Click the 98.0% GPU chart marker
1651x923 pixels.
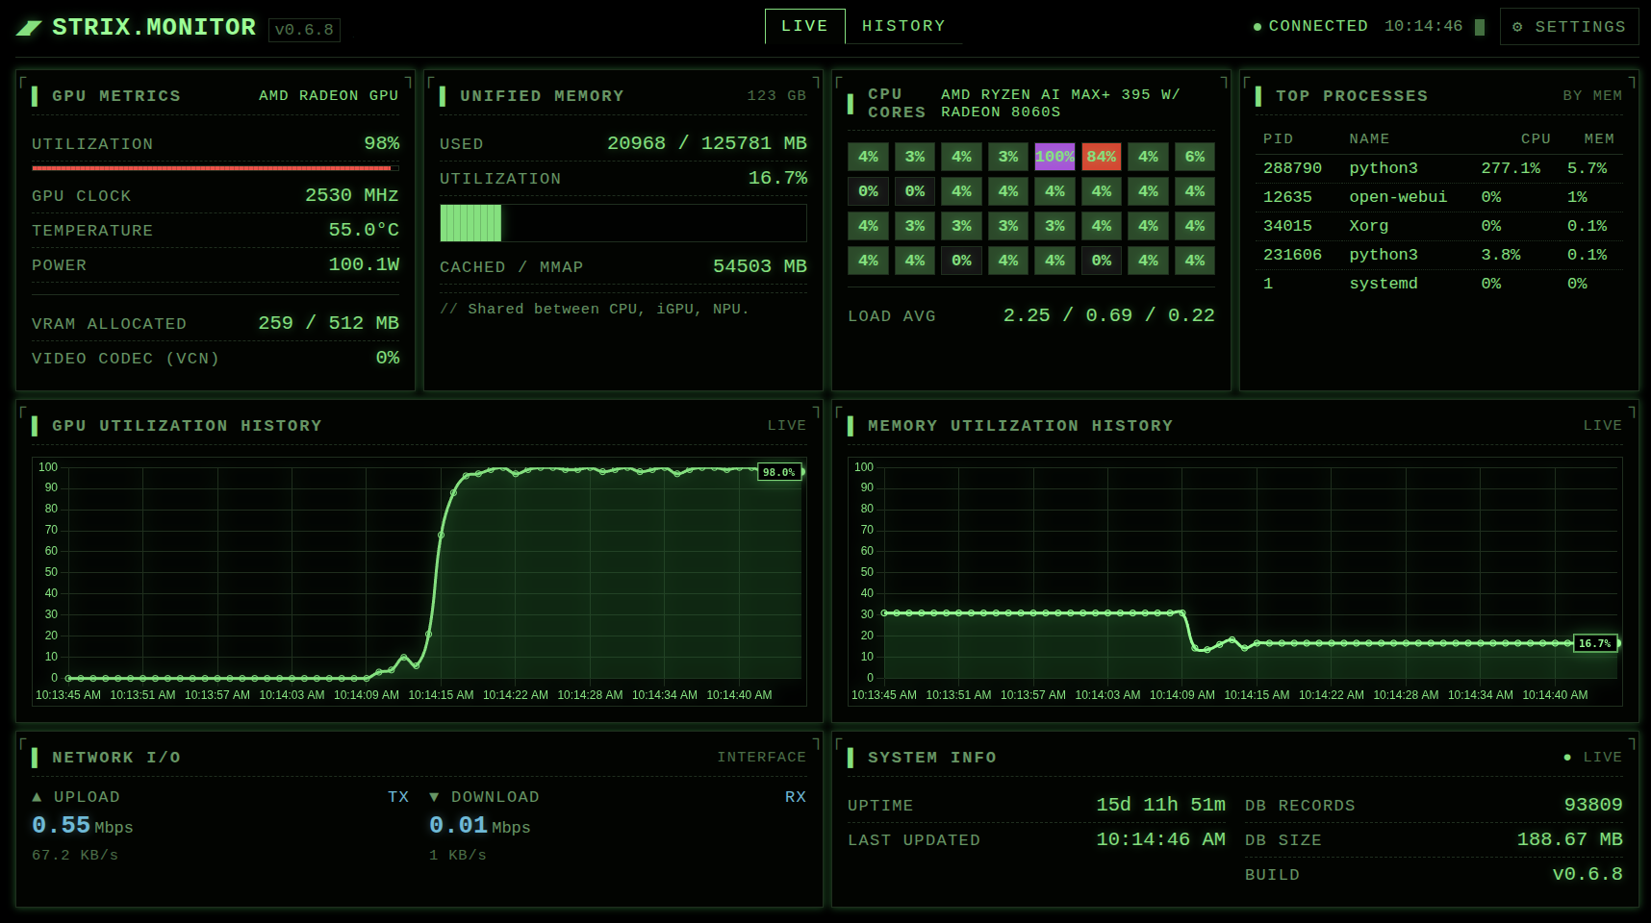coord(779,472)
